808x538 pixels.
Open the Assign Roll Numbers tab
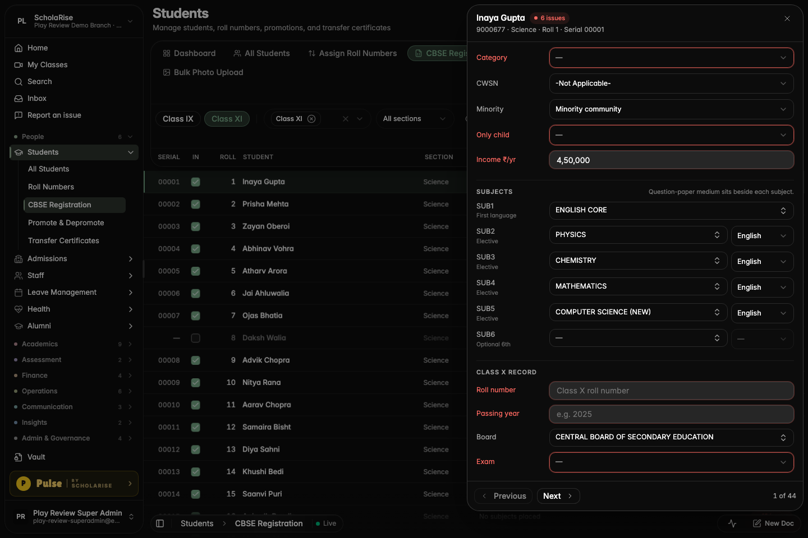(353, 53)
